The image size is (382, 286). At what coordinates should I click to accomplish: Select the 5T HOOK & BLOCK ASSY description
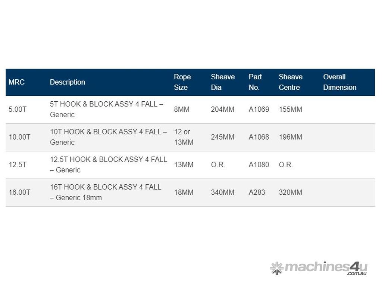coord(106,109)
